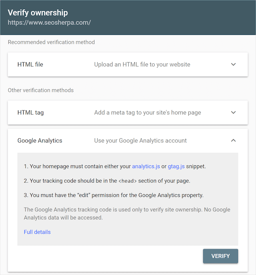256x275 pixels.
Task: Click the Recommended verification method label
Action: 51,42
